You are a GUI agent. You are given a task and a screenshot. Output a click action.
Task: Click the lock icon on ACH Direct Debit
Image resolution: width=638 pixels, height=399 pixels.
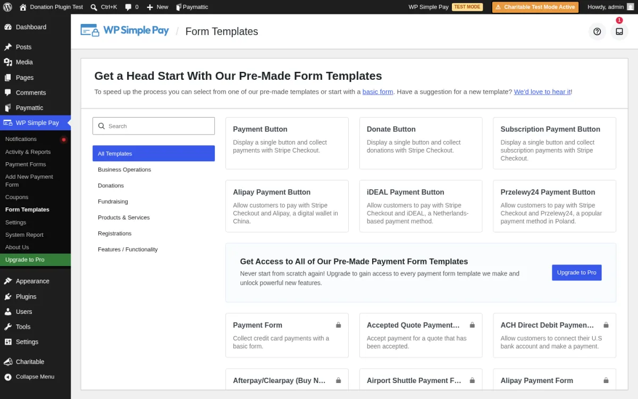click(606, 325)
